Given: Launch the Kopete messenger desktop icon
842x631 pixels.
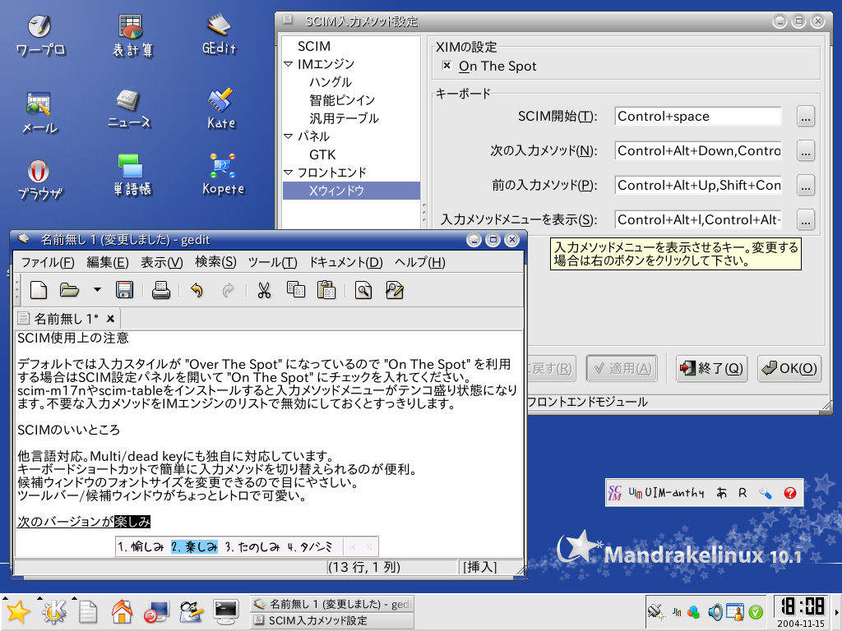Looking at the screenshot, I should click(x=223, y=175).
